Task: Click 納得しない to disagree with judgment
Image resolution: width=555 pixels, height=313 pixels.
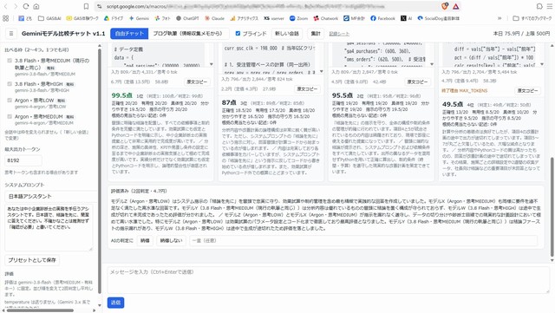Action: point(171,240)
